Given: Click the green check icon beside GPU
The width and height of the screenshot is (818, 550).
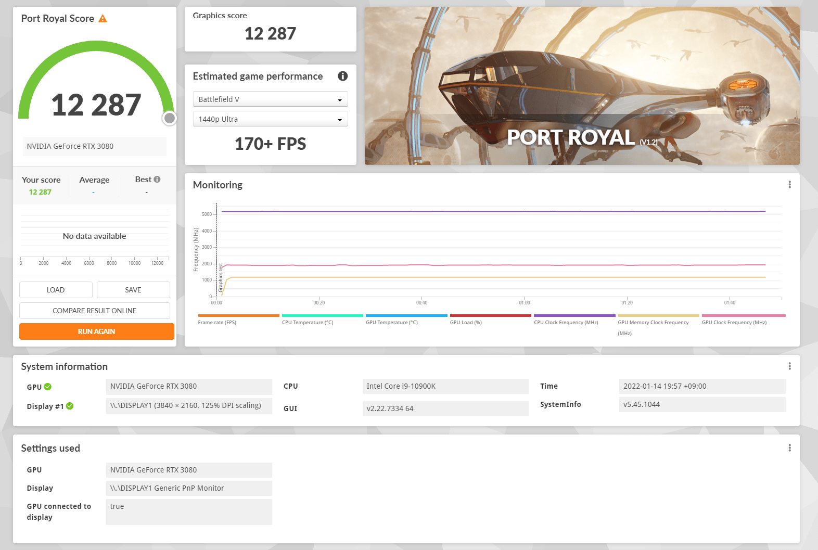Looking at the screenshot, I should coord(48,387).
